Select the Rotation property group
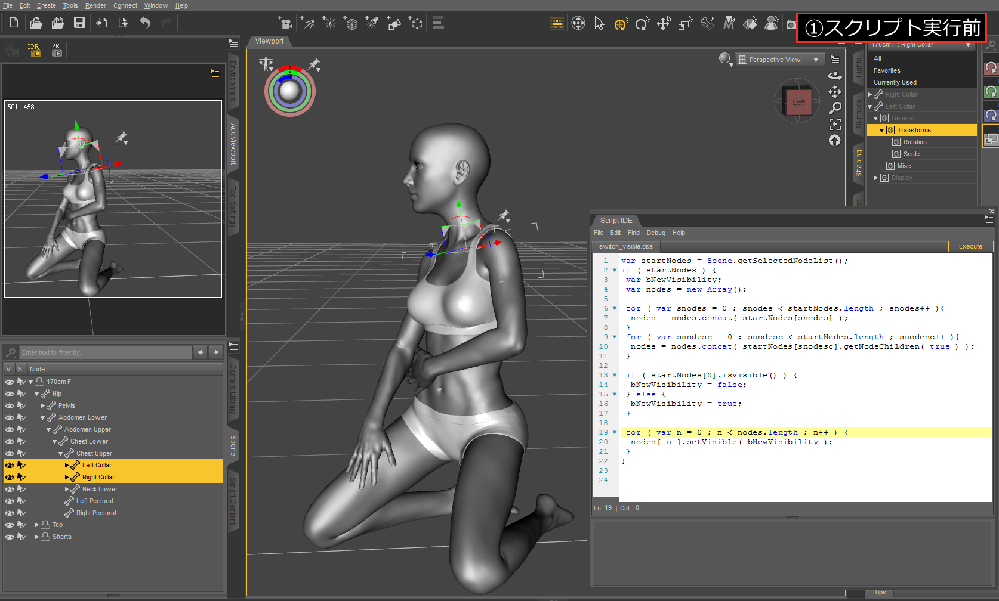999x601 pixels. pos(915,142)
